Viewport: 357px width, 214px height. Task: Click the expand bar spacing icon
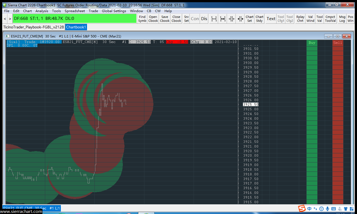214,19
